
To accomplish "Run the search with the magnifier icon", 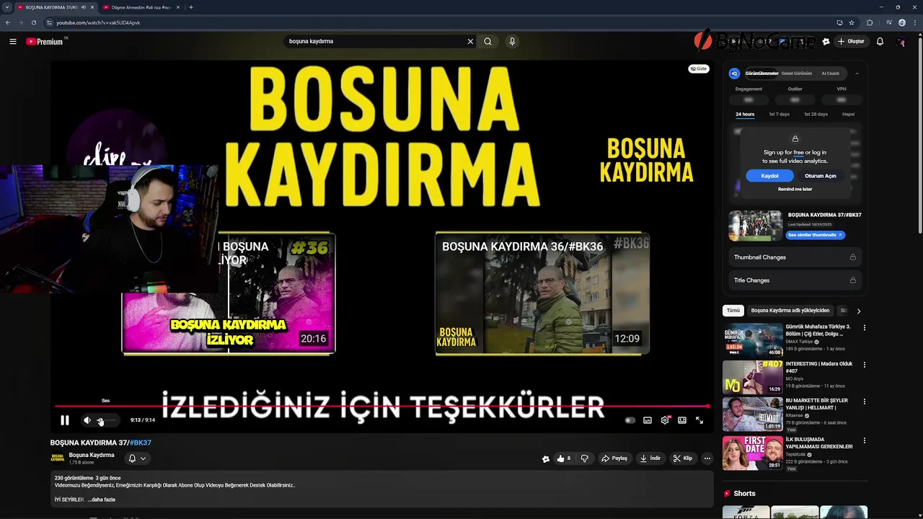I will (488, 42).
